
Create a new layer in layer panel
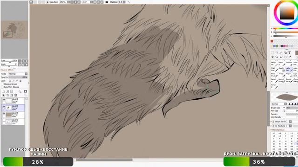(3, 91)
